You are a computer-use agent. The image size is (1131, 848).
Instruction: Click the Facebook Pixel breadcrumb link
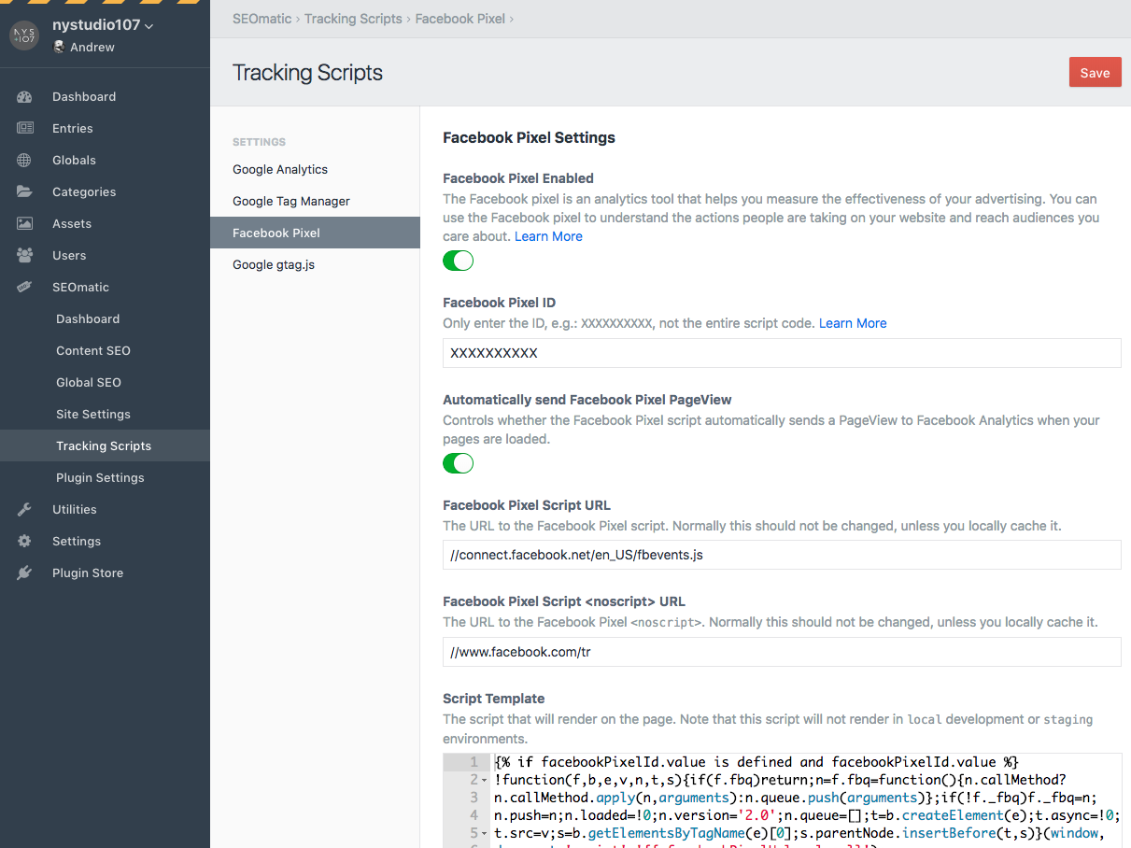(x=460, y=19)
